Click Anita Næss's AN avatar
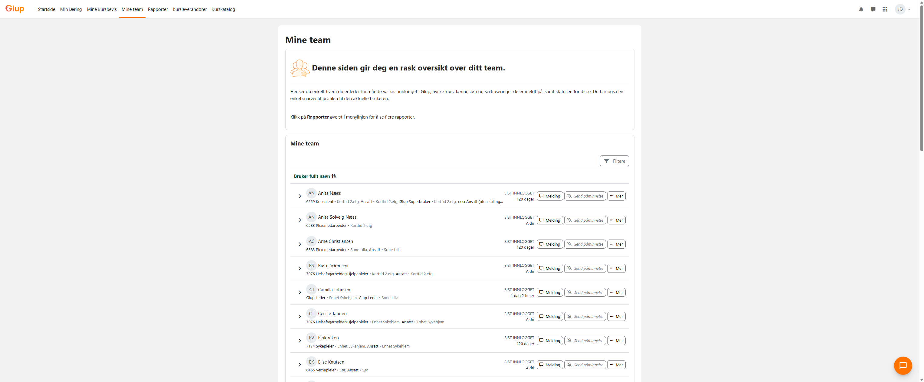The height and width of the screenshot is (382, 924). tap(311, 193)
